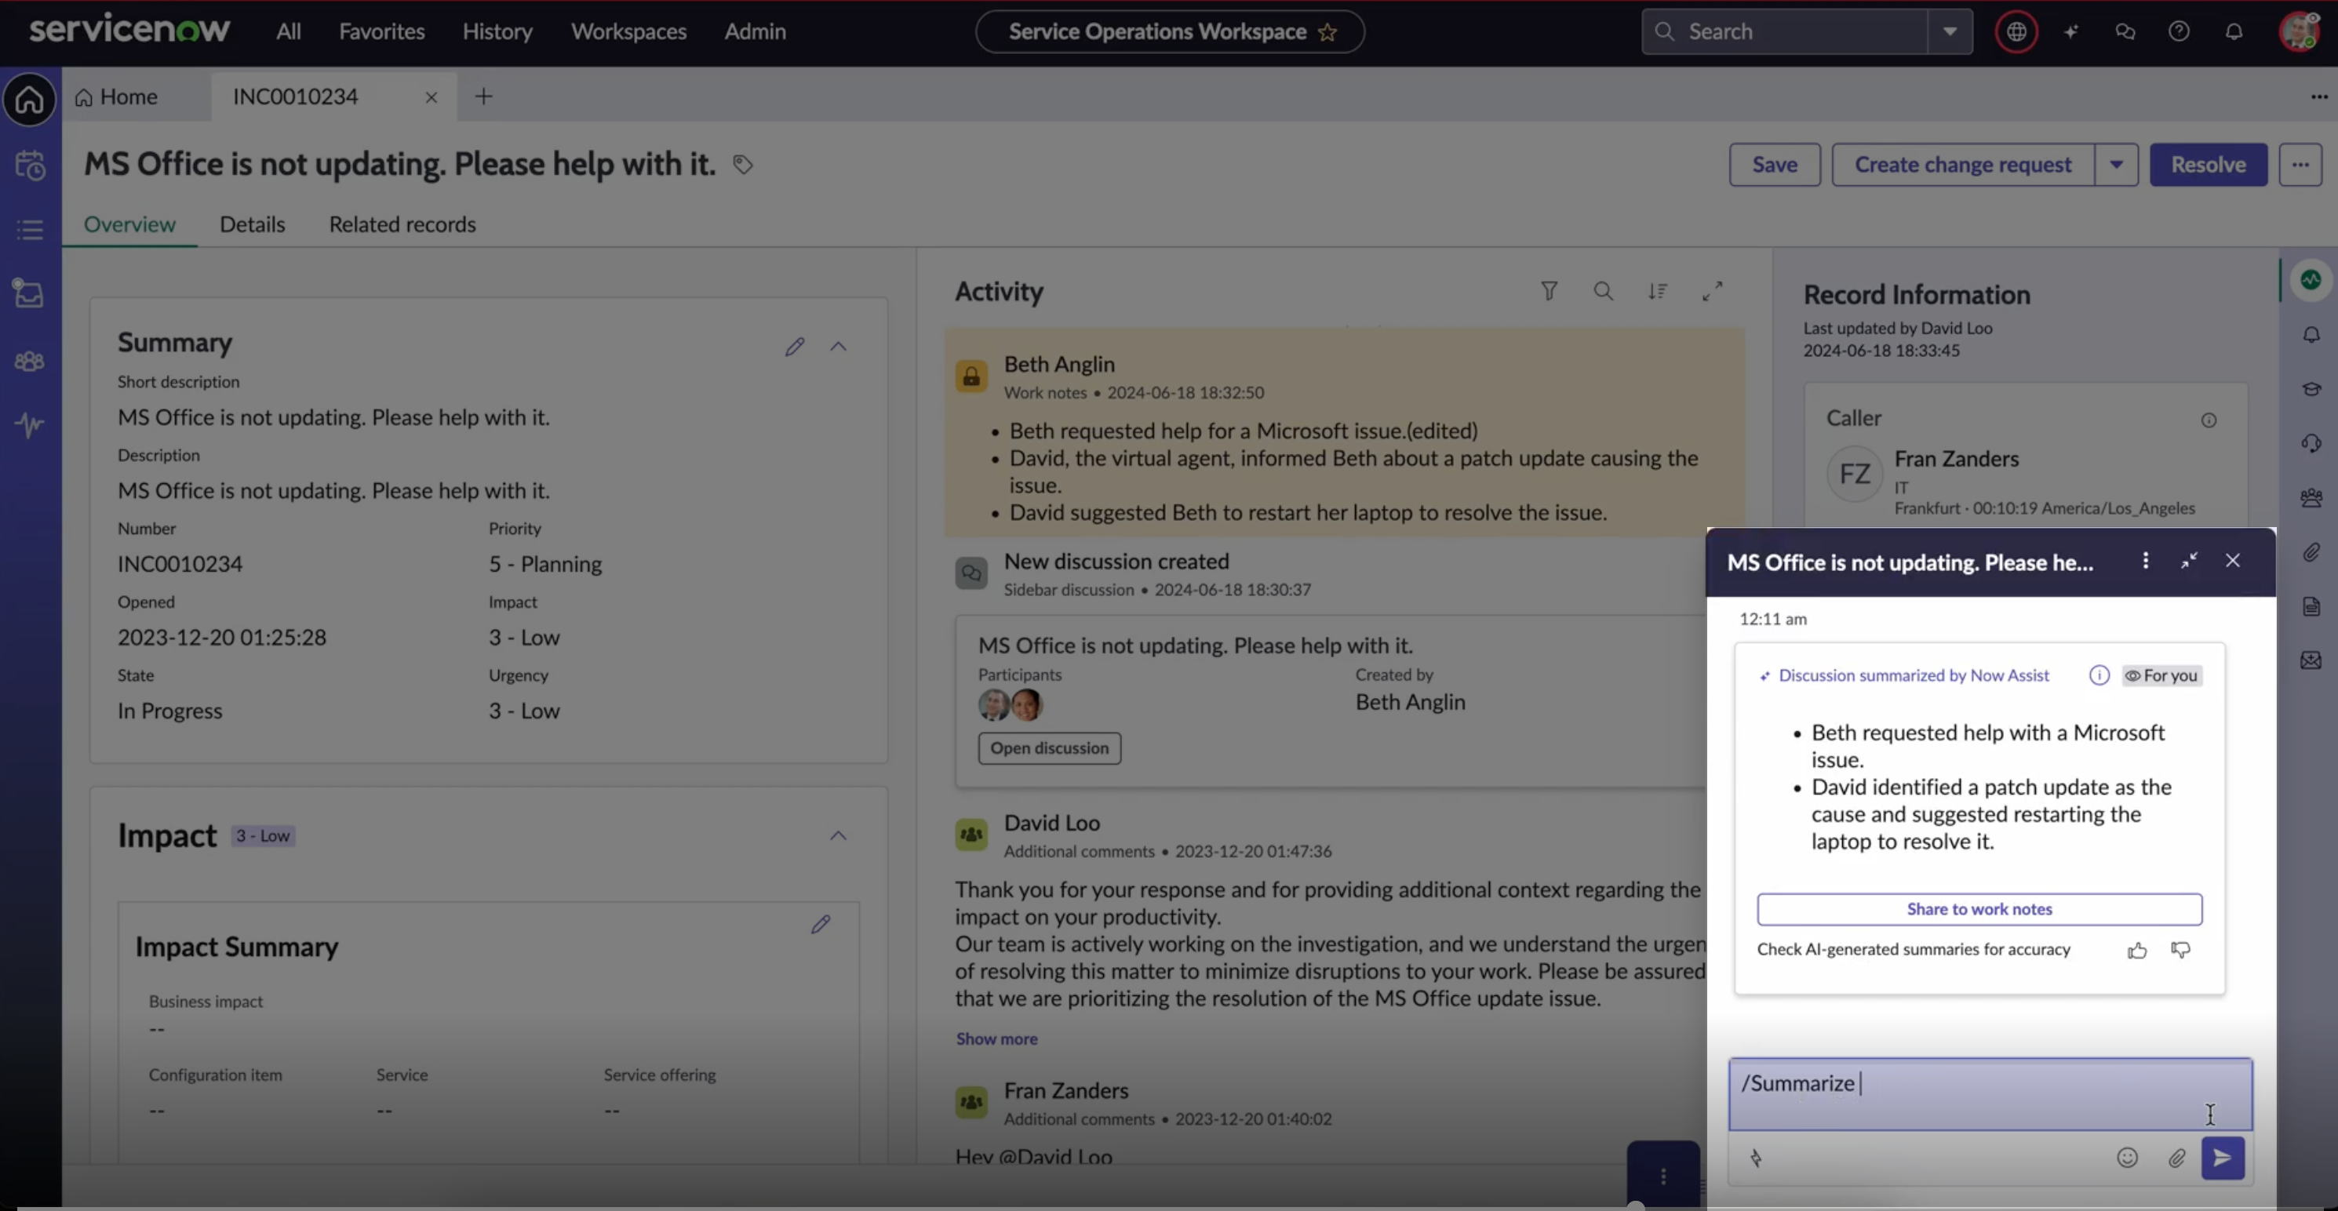The height and width of the screenshot is (1211, 2338).
Task: Open a new workspace tab
Action: coord(484,96)
